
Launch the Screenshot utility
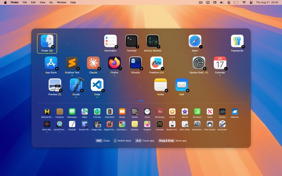pos(85,124)
